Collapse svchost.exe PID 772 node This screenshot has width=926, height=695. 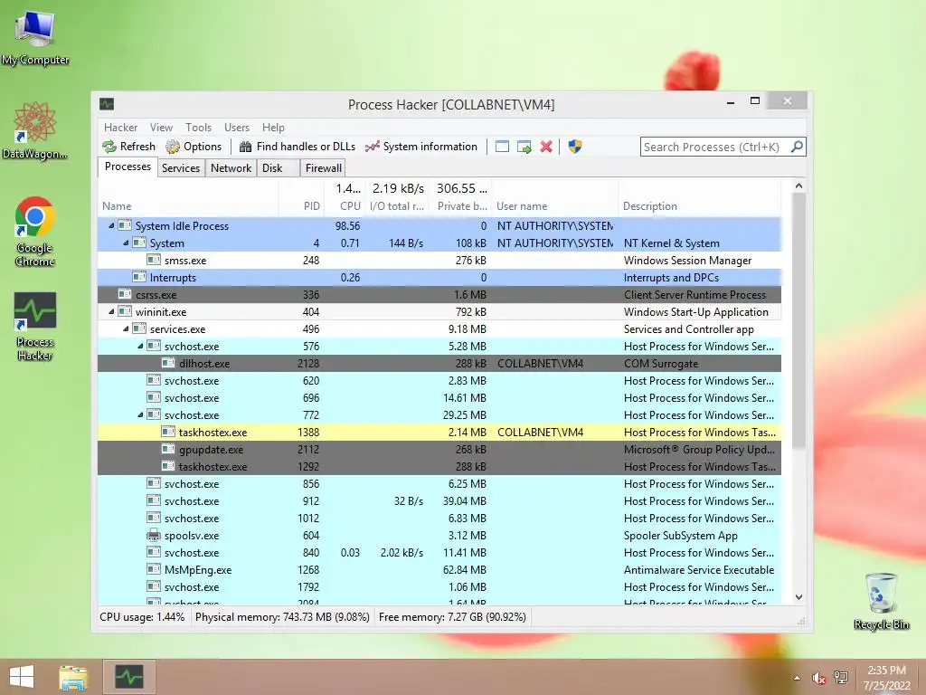pos(140,414)
